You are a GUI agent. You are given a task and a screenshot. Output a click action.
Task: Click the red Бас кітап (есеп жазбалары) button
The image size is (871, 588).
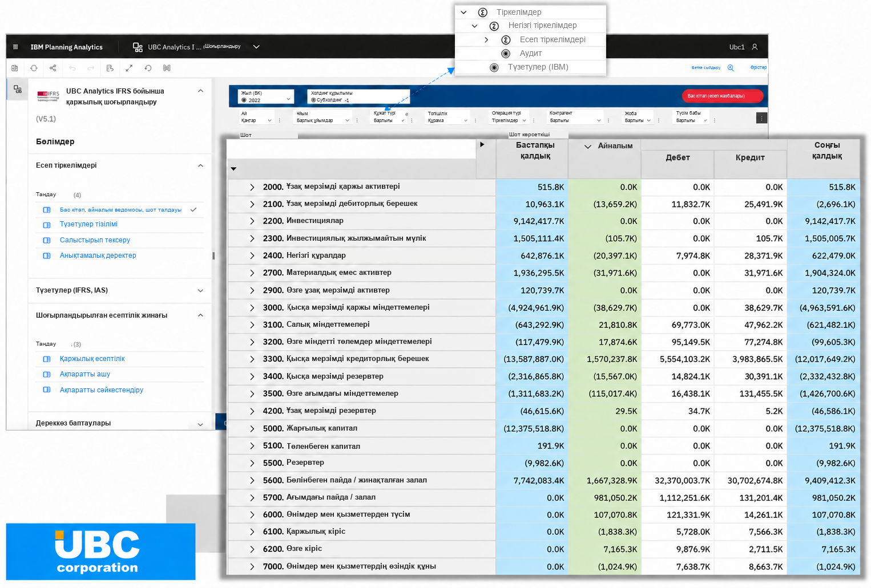click(722, 96)
